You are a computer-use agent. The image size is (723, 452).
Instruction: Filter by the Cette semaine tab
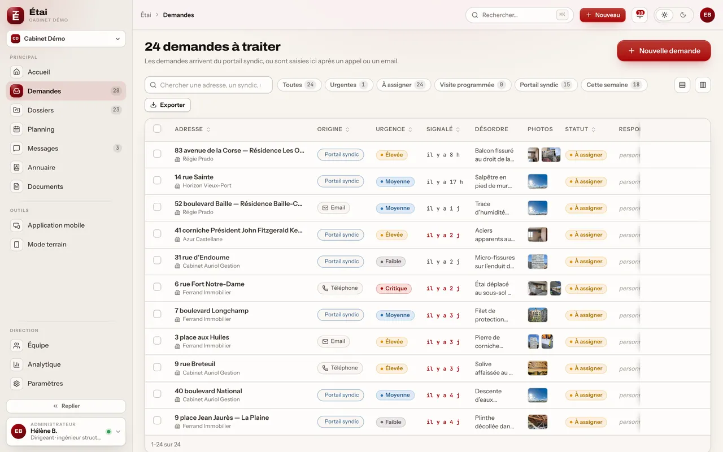point(614,85)
